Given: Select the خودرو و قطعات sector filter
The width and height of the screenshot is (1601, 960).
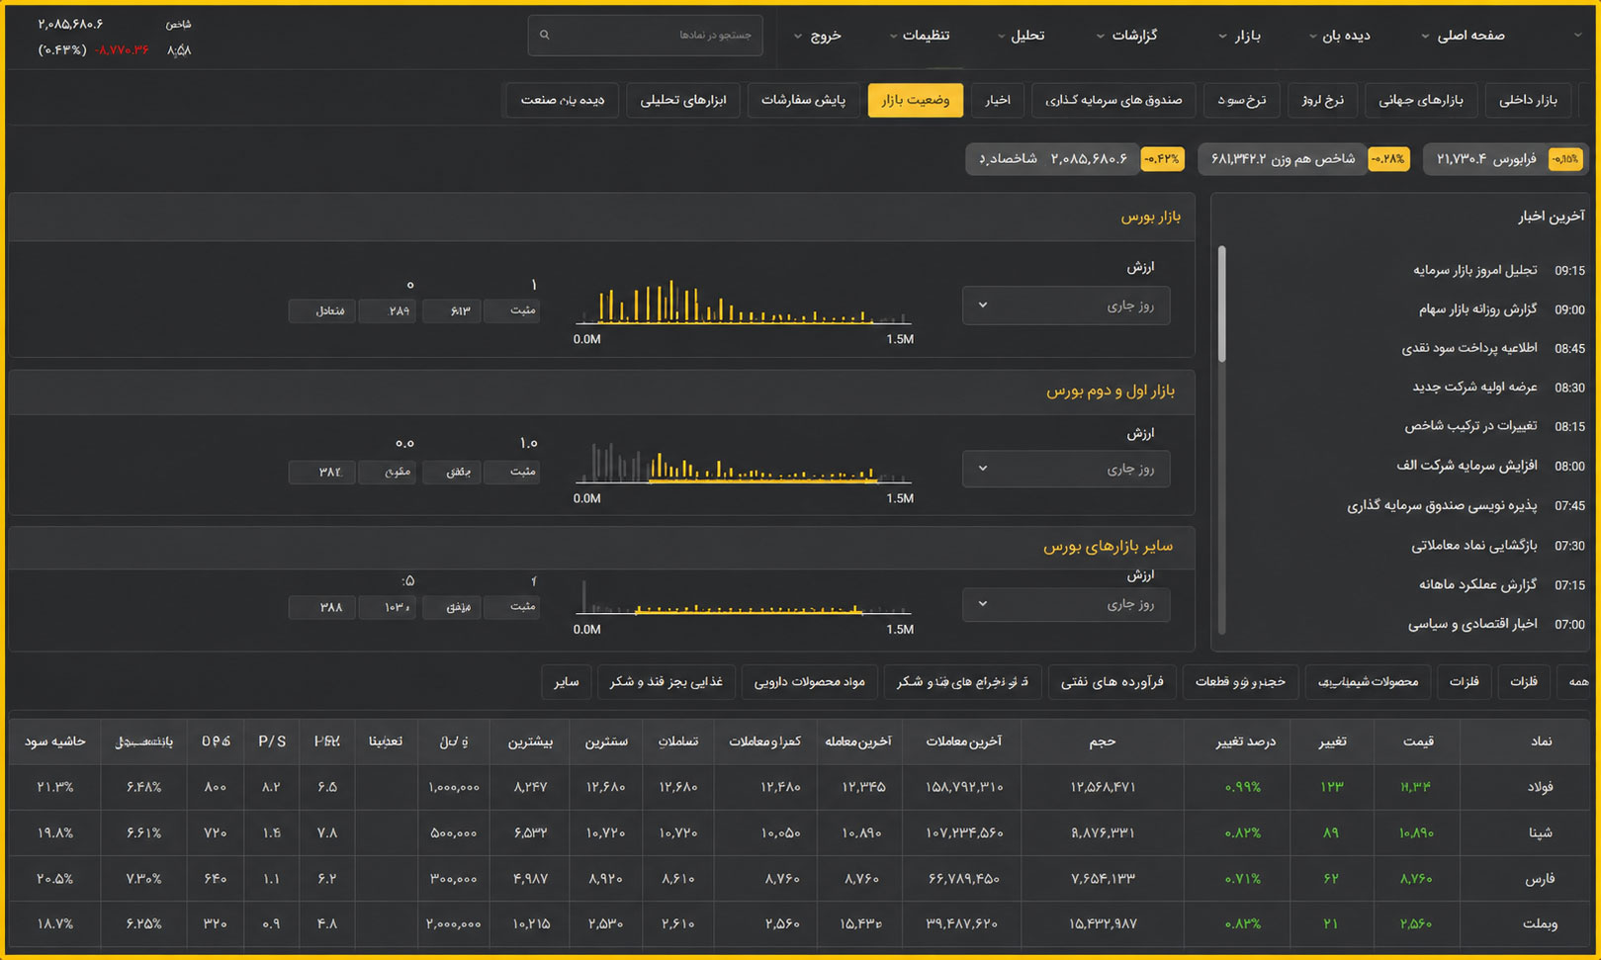Looking at the screenshot, I should point(1240,681).
